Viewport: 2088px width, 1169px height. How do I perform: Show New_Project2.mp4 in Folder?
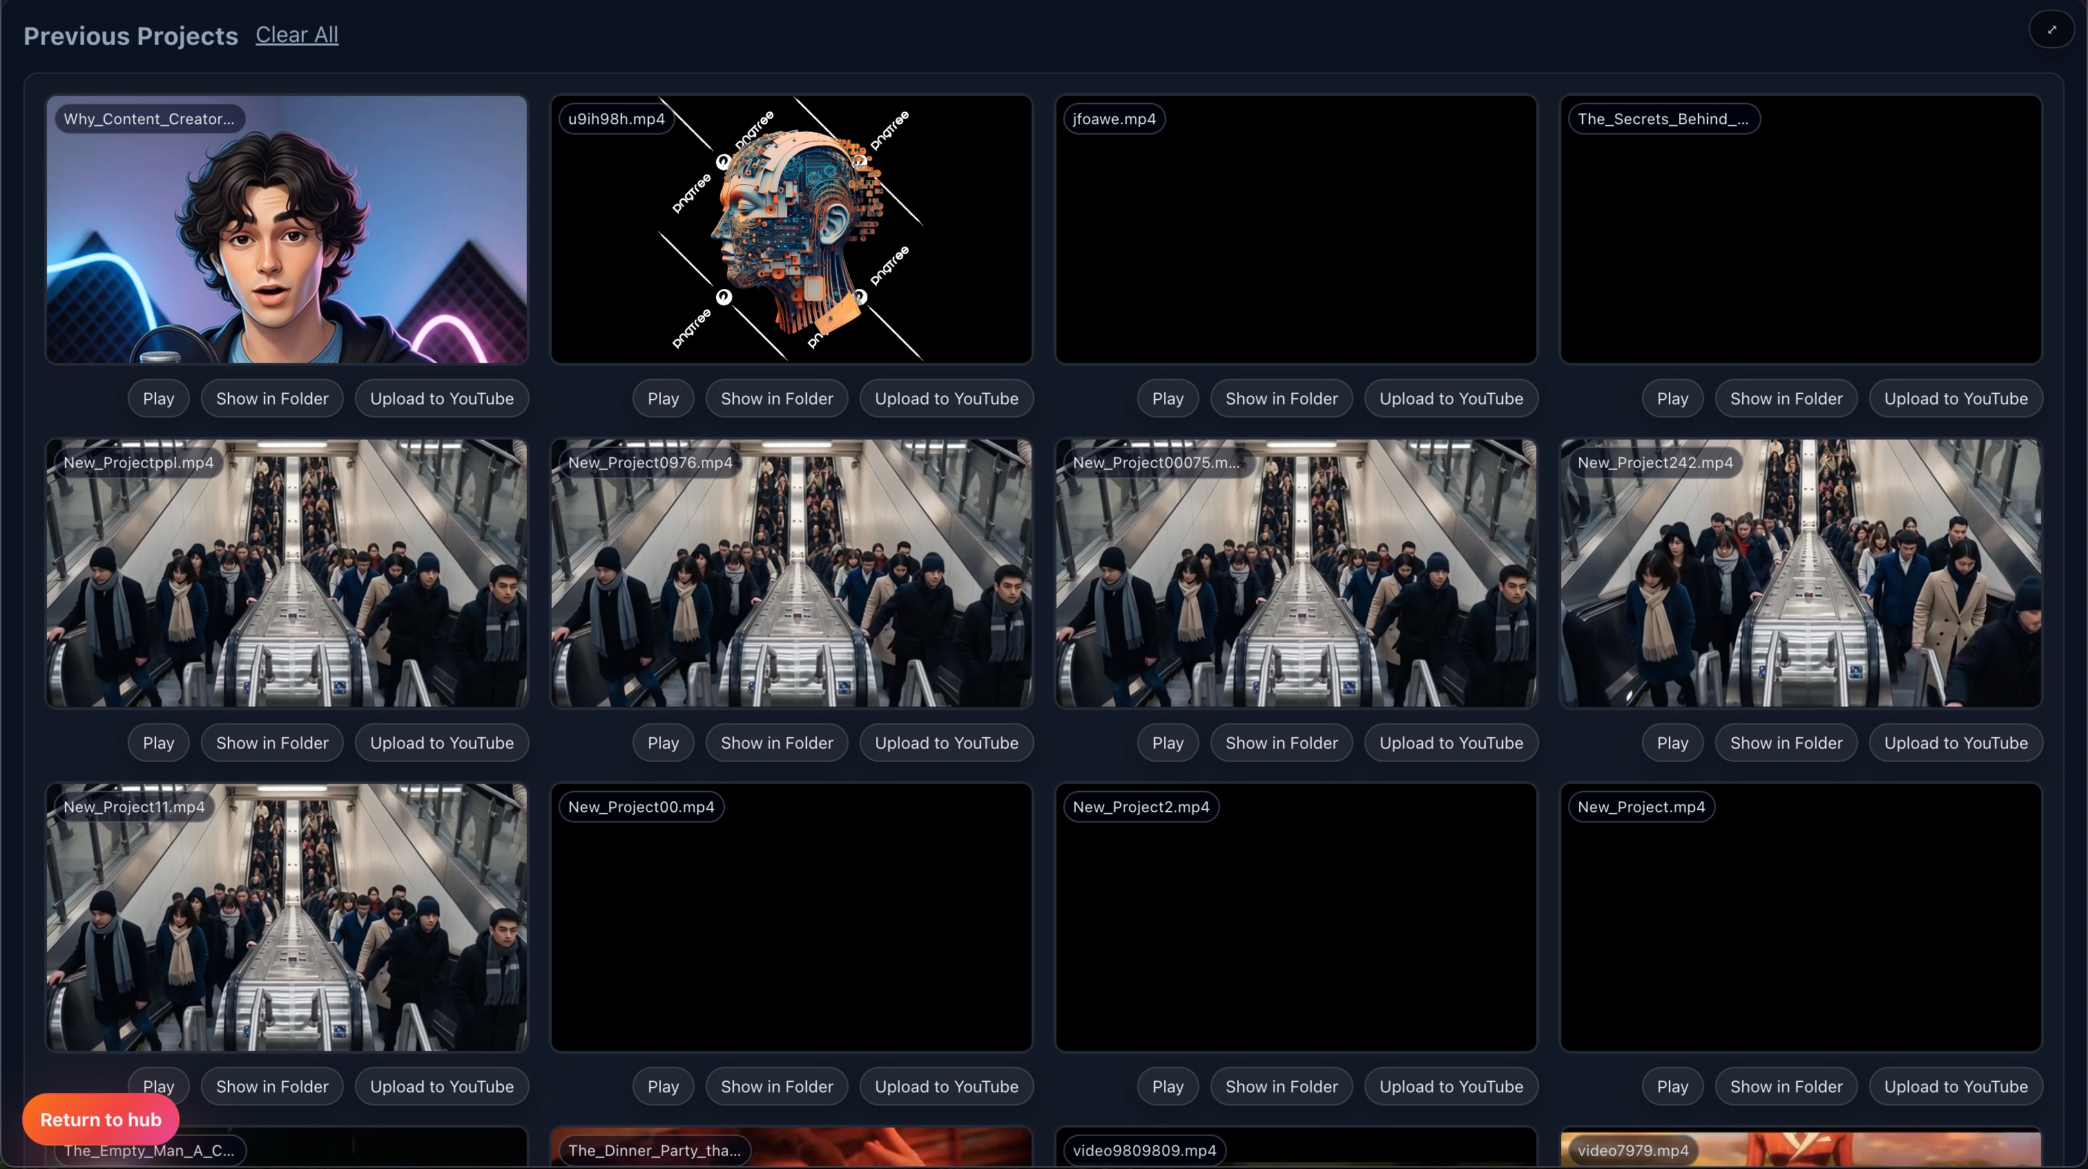[x=1281, y=1085]
